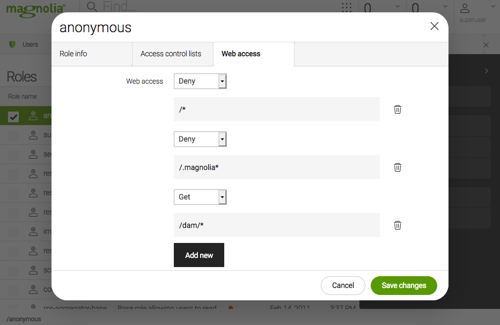
Task: Expand the superuser menu arrow
Action: 492,6
